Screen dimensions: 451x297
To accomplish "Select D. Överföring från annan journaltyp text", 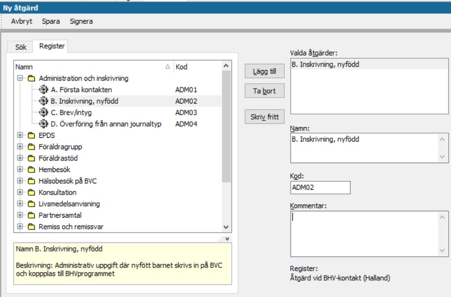I will click(106, 124).
